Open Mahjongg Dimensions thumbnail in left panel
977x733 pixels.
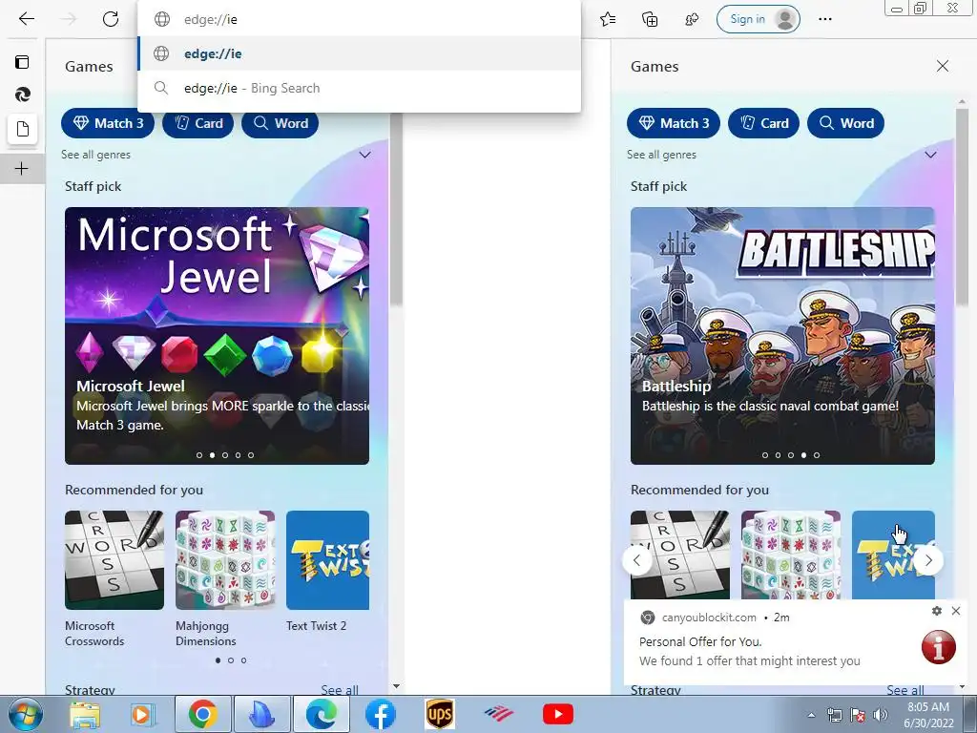click(x=225, y=559)
